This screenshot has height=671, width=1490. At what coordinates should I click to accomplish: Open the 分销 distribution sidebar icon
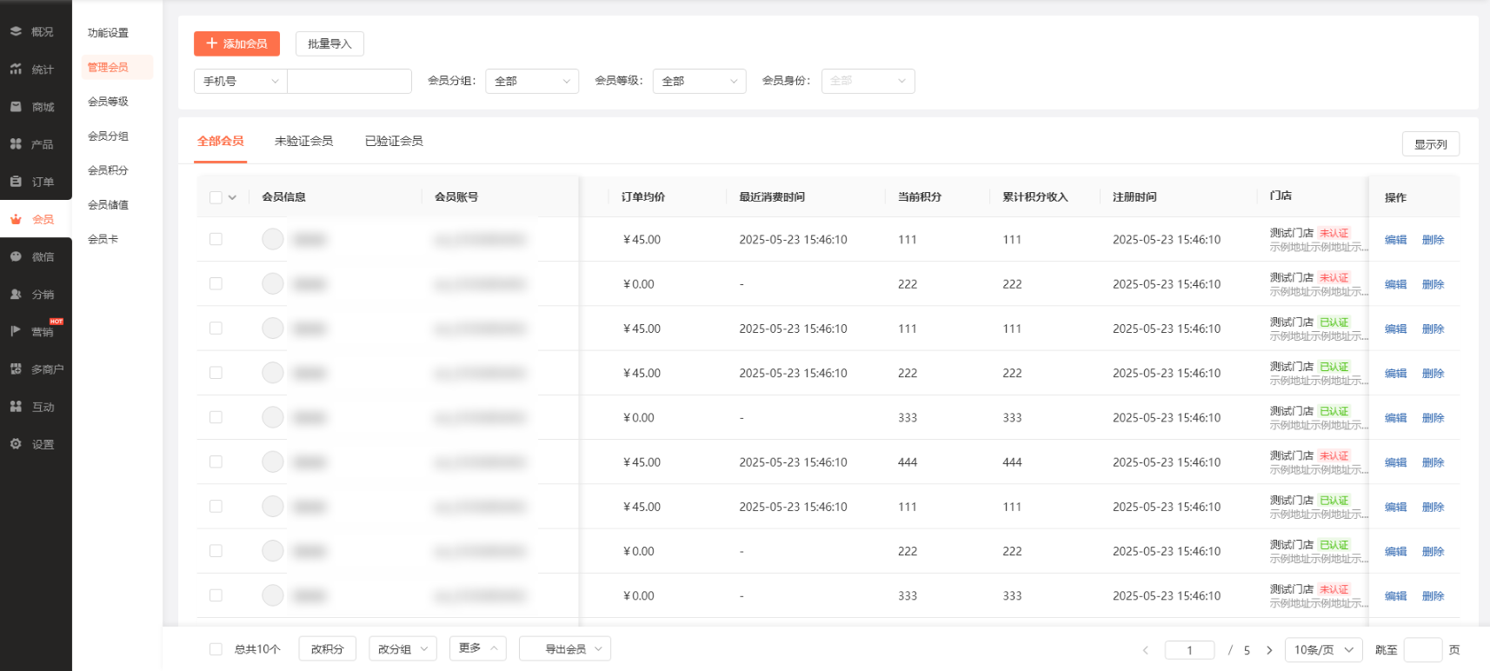16,294
